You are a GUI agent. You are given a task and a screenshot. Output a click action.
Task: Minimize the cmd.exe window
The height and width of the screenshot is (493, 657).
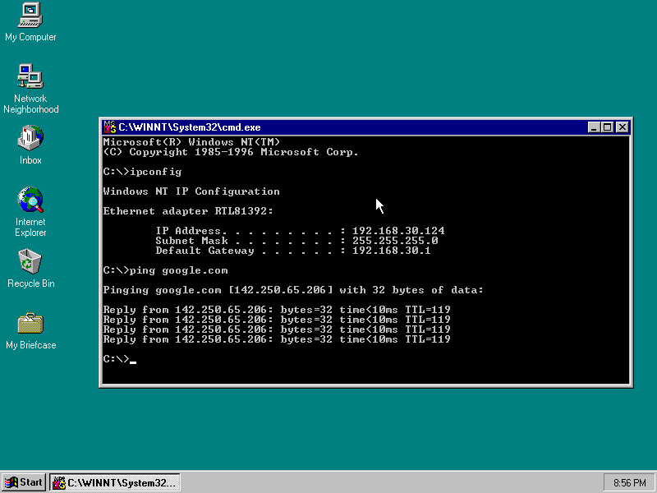pyautogui.click(x=594, y=127)
